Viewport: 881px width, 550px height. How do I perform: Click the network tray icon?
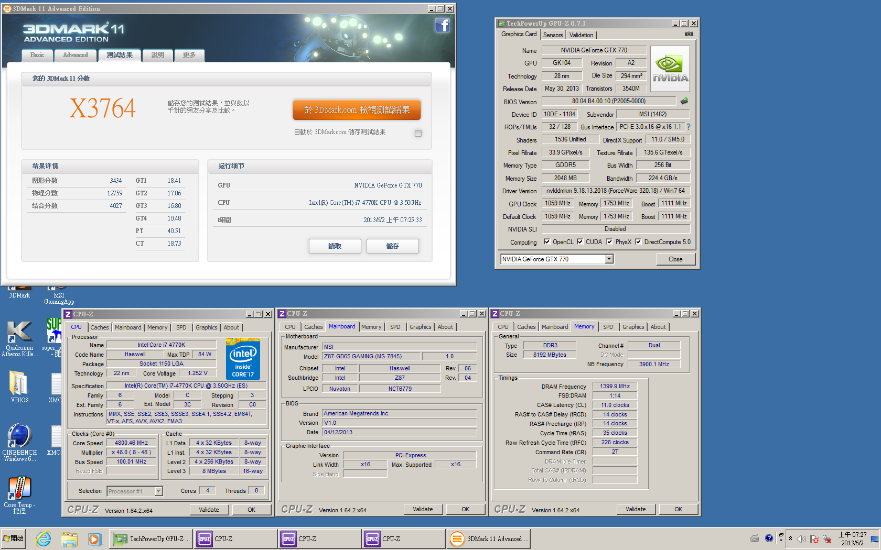(x=827, y=539)
